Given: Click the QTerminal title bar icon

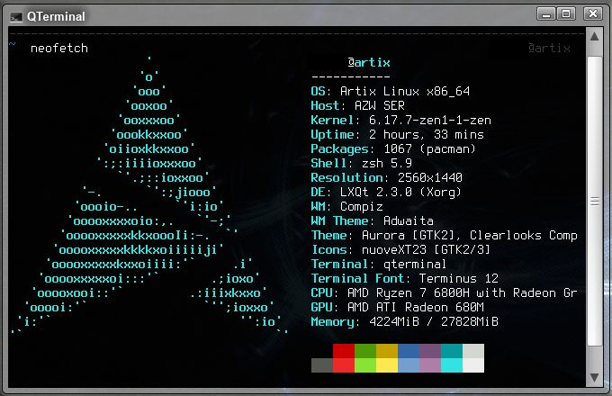Looking at the screenshot, I should coord(16,17).
